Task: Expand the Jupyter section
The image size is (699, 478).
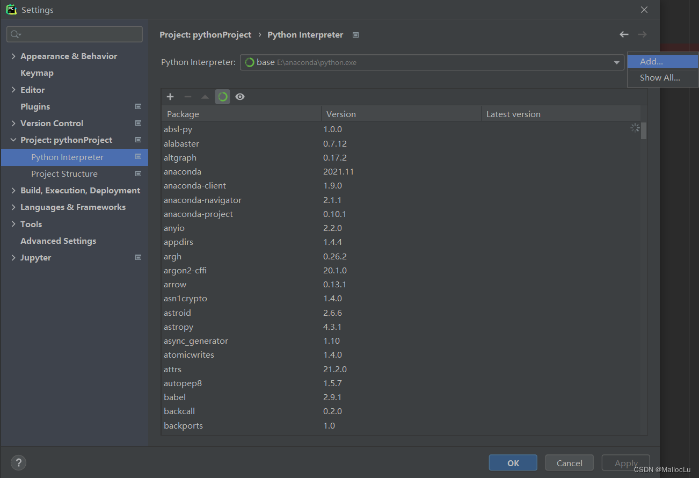Action: (x=13, y=257)
